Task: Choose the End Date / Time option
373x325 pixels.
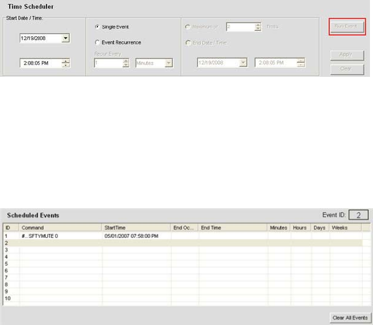Action: (187, 43)
